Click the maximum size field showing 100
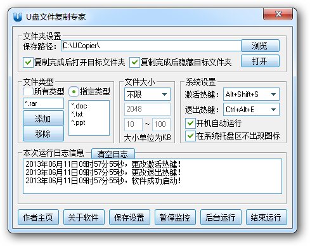This screenshot has width=310, height=246. click(x=161, y=124)
